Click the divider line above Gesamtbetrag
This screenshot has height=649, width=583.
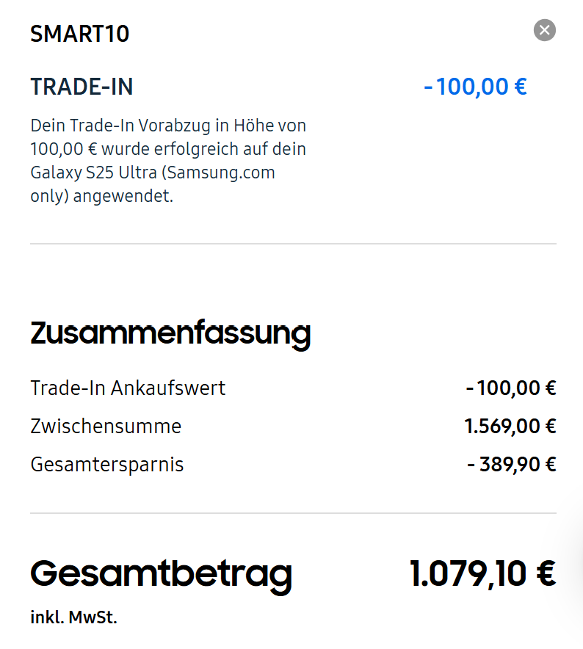[293, 513]
